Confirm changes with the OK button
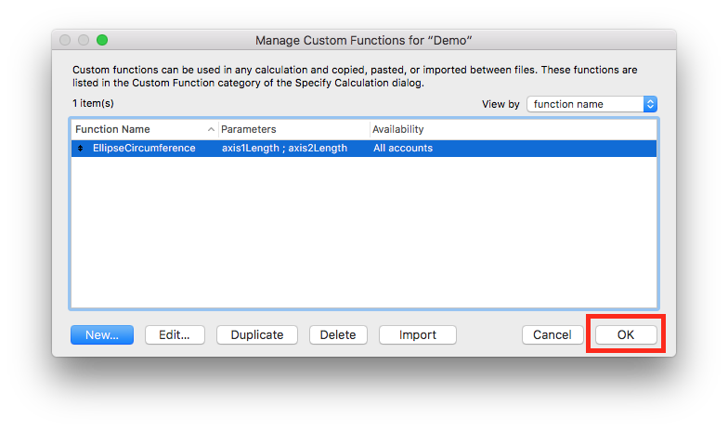 pos(625,334)
